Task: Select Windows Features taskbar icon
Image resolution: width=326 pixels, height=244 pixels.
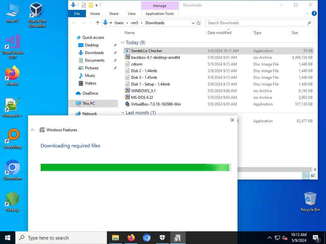Action: click(178, 238)
